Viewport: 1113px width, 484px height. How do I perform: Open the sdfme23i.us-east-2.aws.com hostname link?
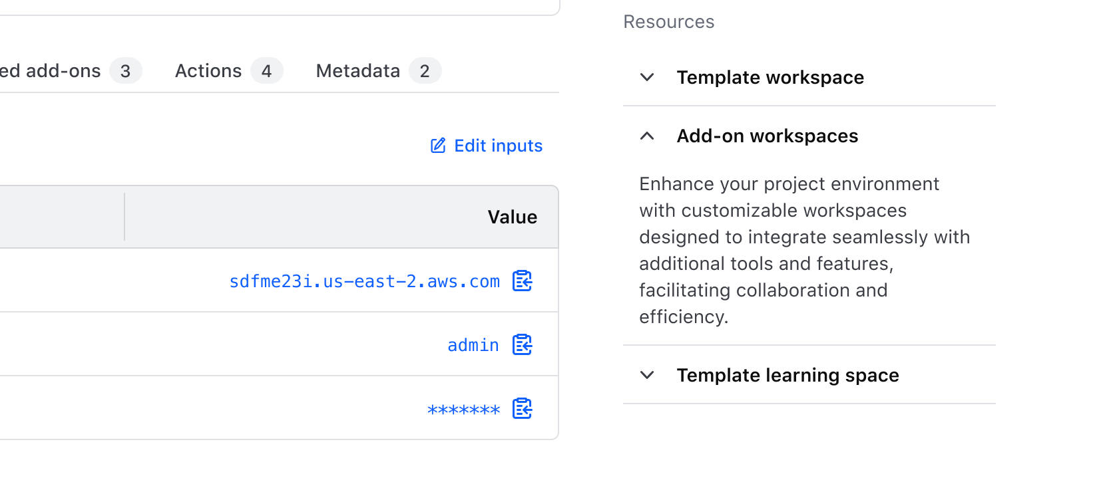click(364, 281)
